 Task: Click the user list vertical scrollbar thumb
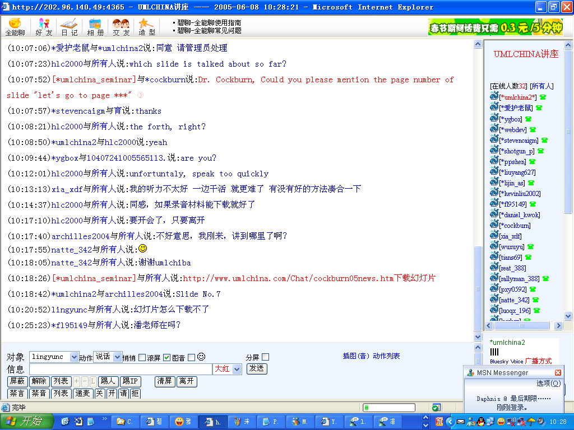pyautogui.click(x=568, y=132)
